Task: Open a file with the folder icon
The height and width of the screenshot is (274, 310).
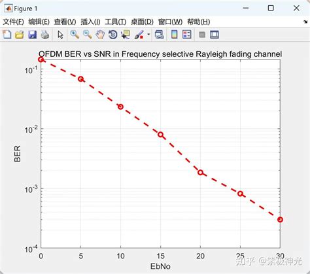Action: coord(20,35)
